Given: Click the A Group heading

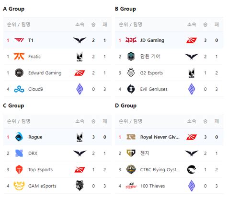Looking at the screenshot, I should coord(14,9).
